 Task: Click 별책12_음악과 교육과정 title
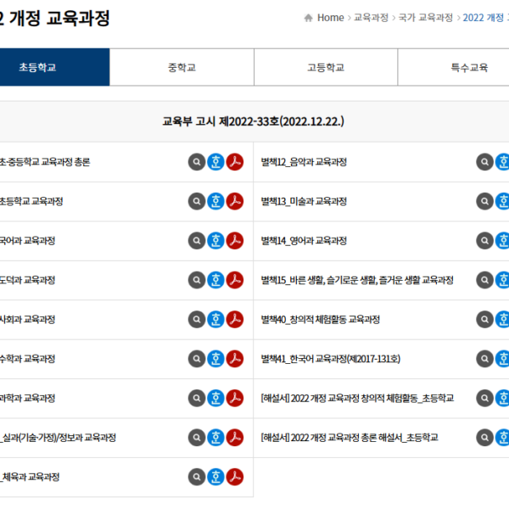304,162
